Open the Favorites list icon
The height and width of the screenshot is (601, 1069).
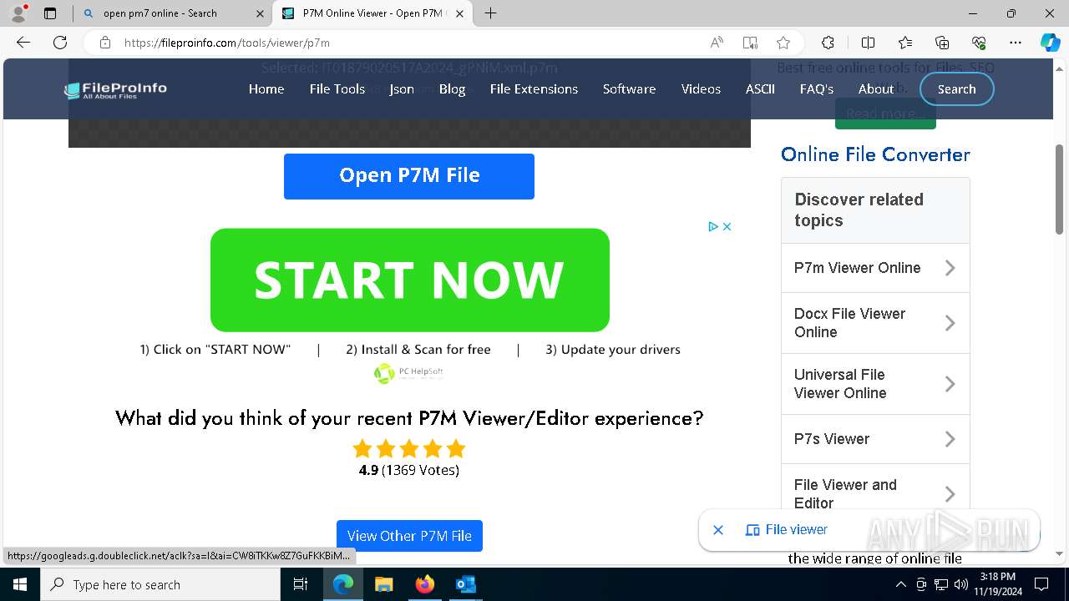(905, 43)
